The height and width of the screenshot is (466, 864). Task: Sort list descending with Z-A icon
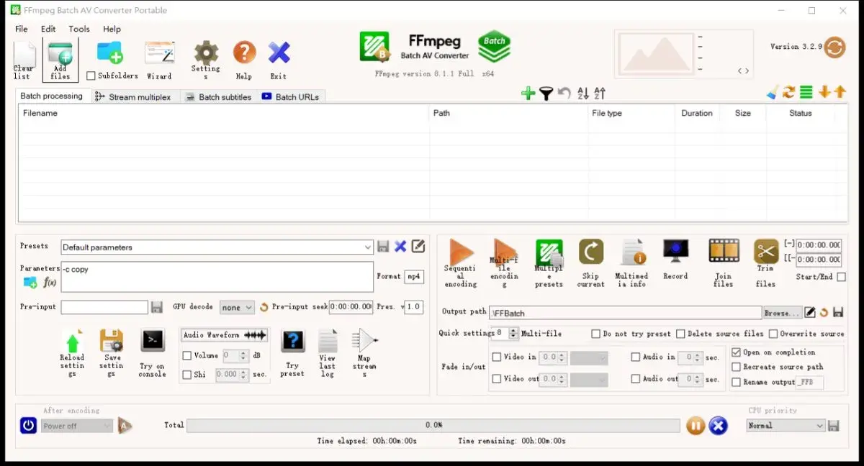point(600,93)
